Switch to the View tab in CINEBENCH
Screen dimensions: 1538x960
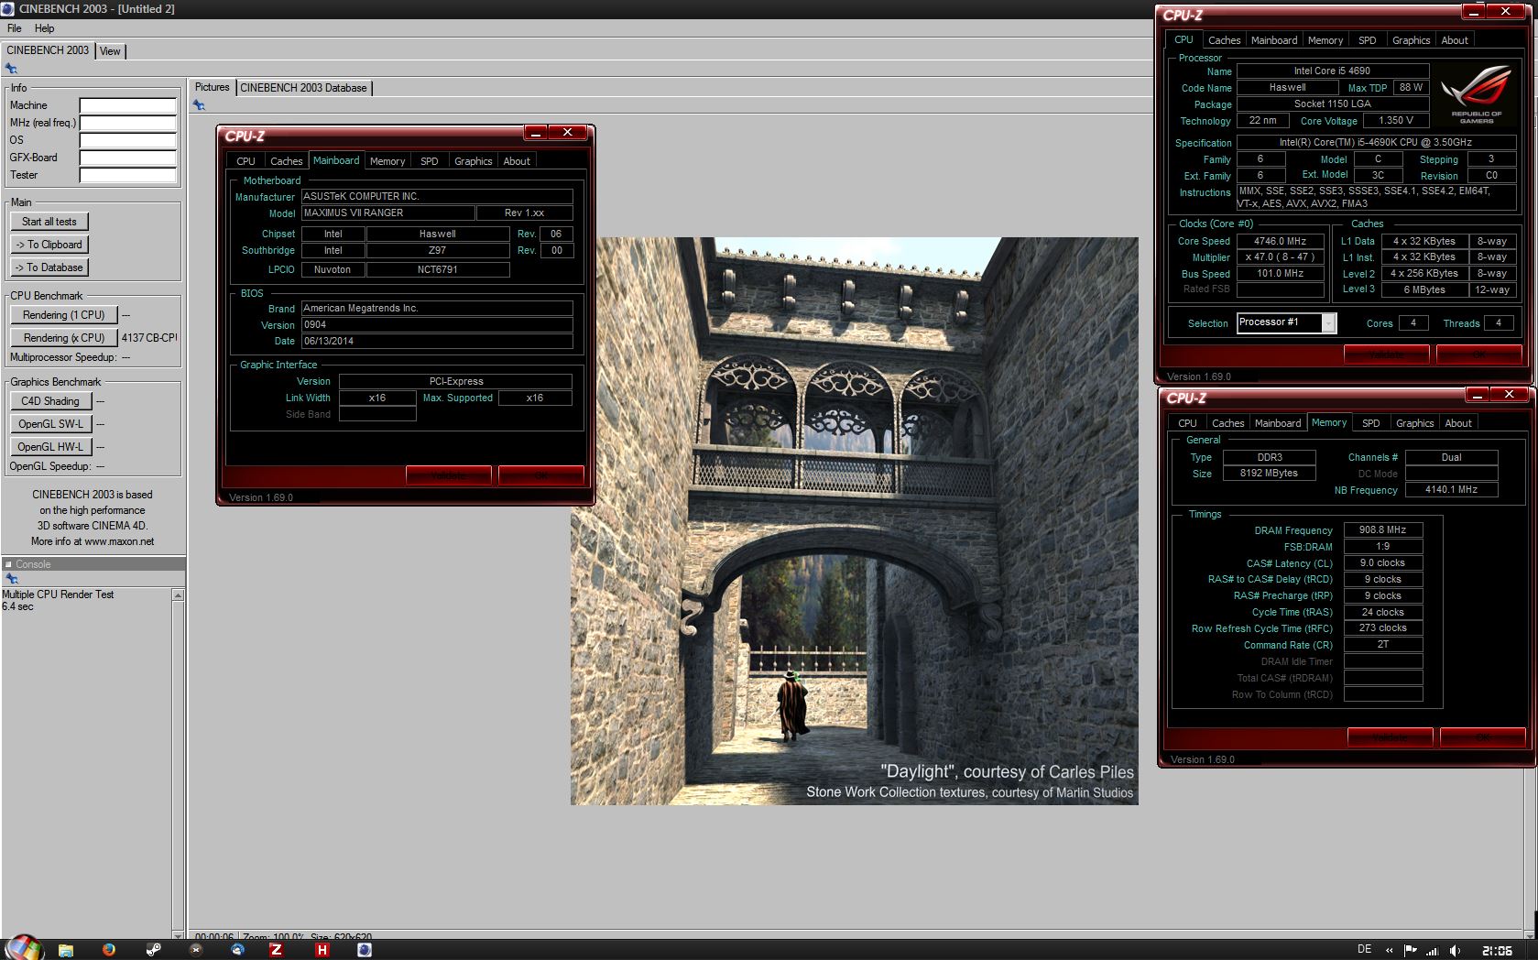coord(110,51)
